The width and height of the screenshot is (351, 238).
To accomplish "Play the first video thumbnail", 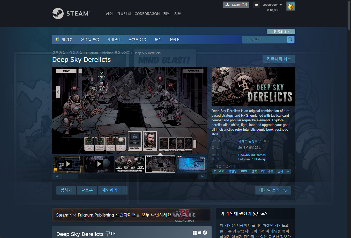I will pos(68,164).
